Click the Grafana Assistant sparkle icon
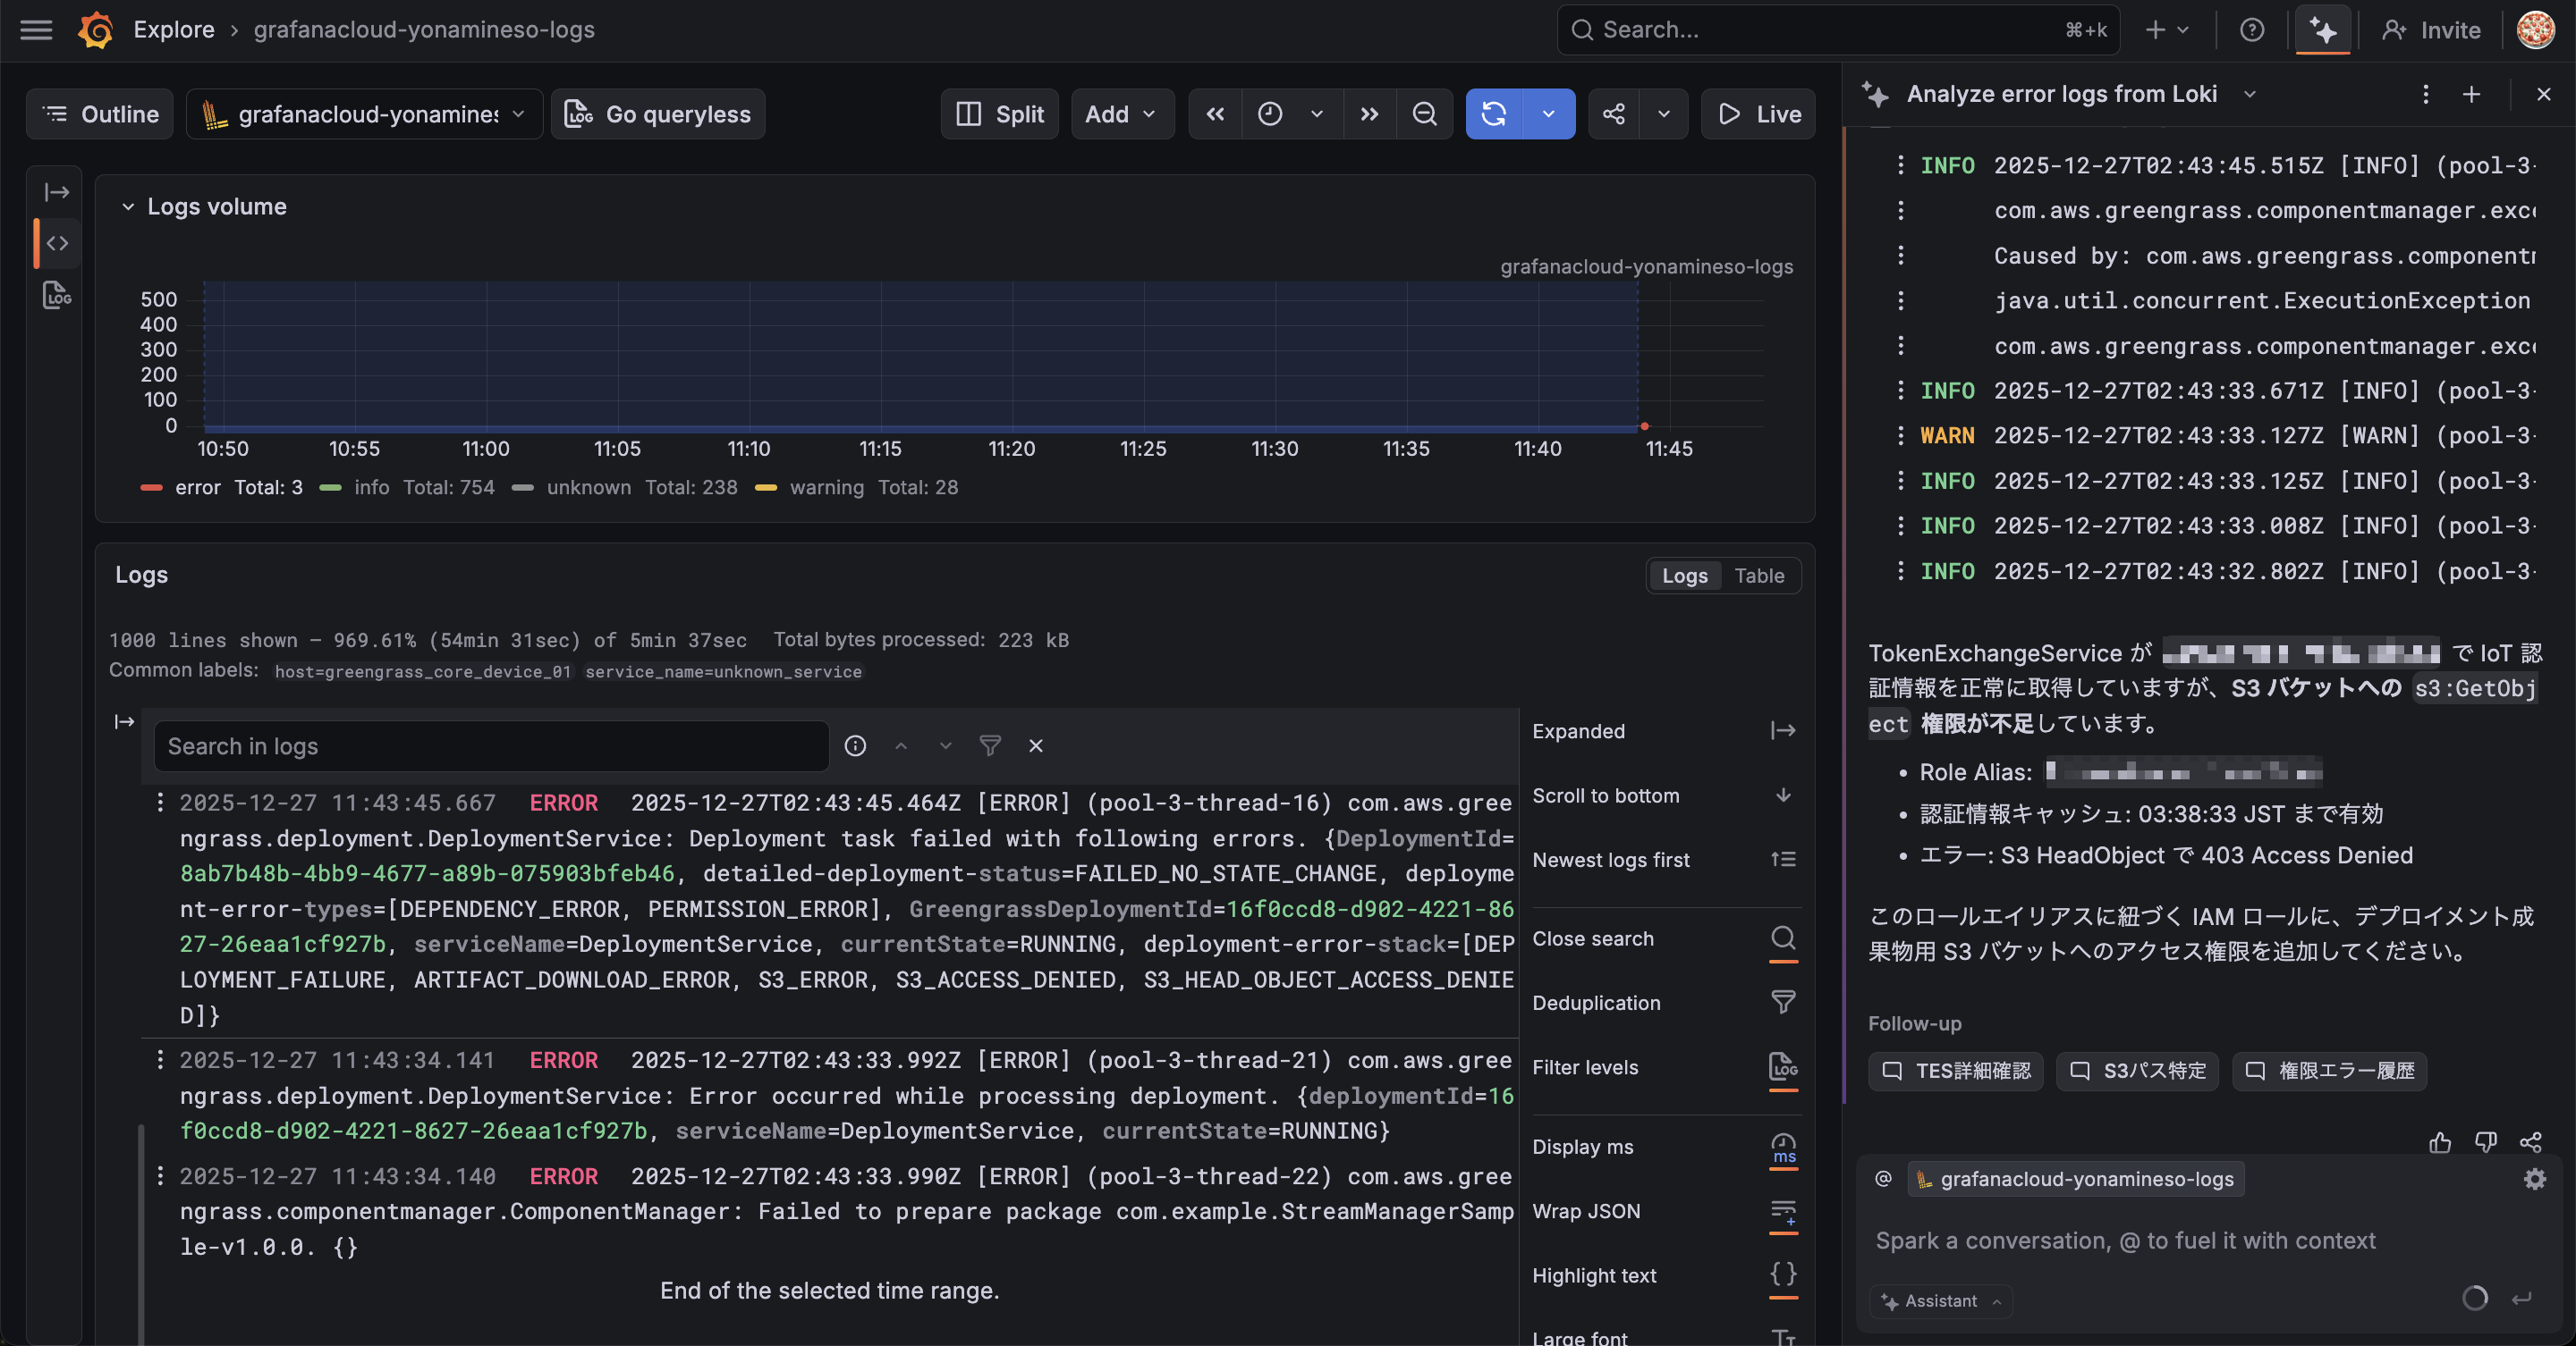 tap(2322, 30)
